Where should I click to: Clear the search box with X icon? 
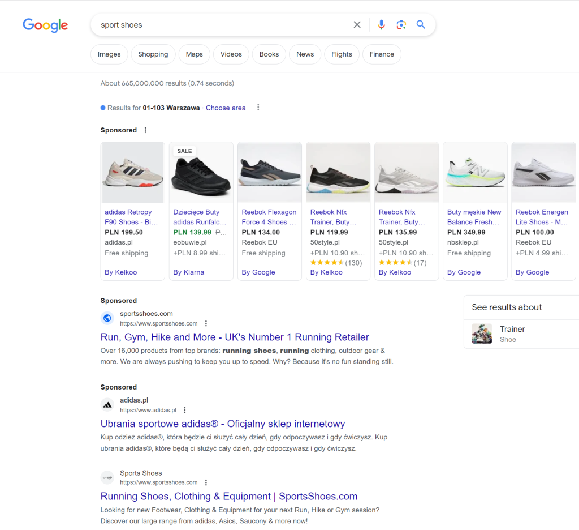(x=357, y=25)
